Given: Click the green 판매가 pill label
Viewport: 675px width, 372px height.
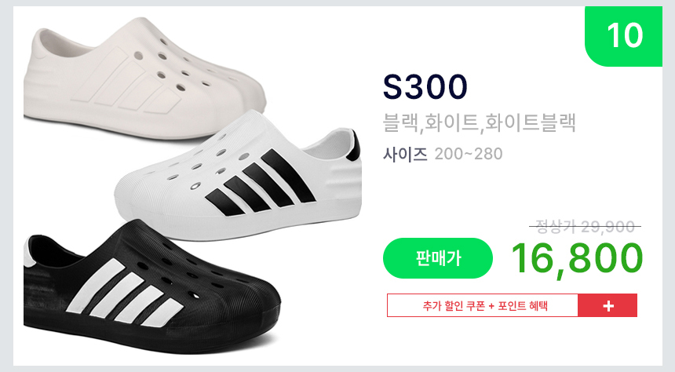Looking at the screenshot, I should point(438,258).
